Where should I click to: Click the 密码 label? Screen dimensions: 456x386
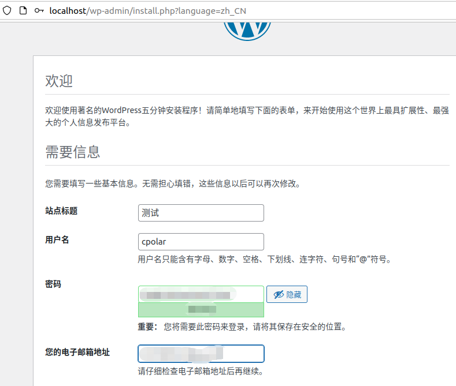pos(53,284)
